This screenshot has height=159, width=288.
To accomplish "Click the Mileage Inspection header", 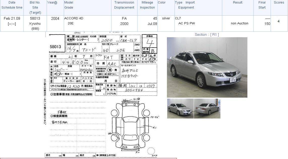I will (147, 5).
